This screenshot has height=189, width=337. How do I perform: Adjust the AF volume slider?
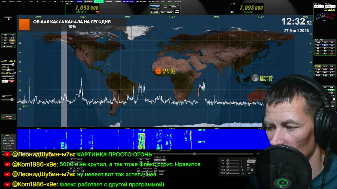(x=8, y=64)
